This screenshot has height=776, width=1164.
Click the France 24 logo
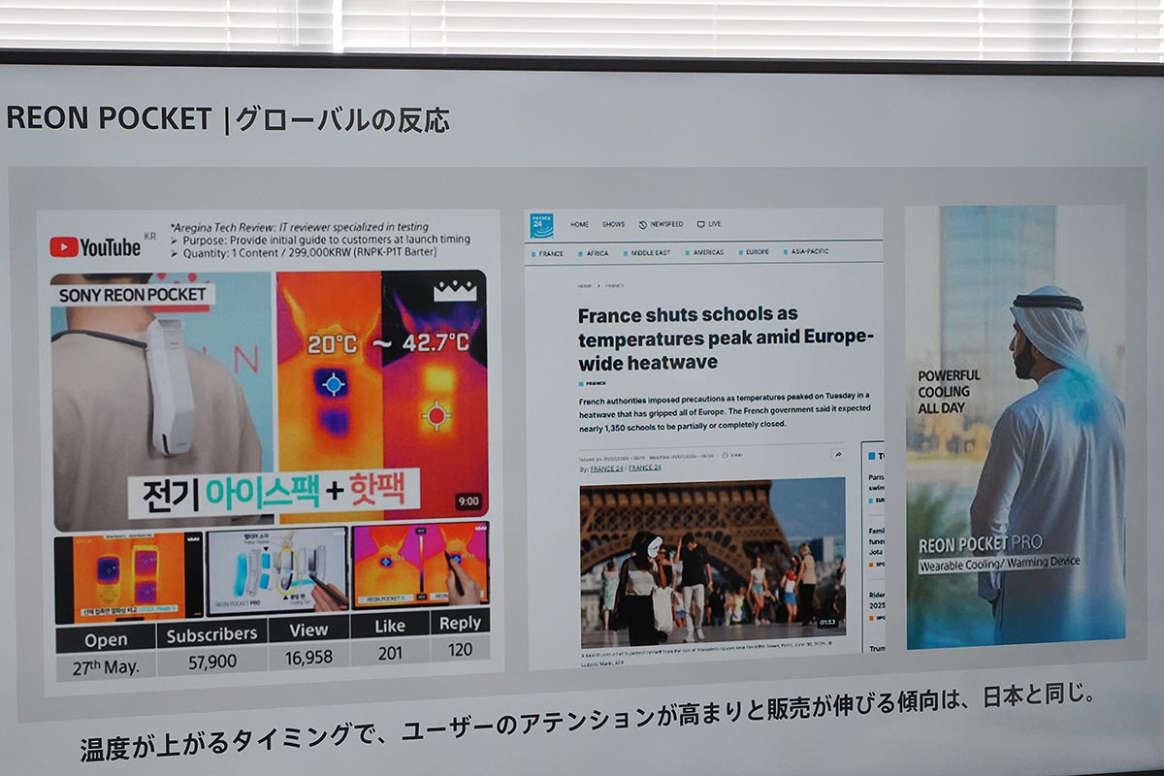click(541, 225)
